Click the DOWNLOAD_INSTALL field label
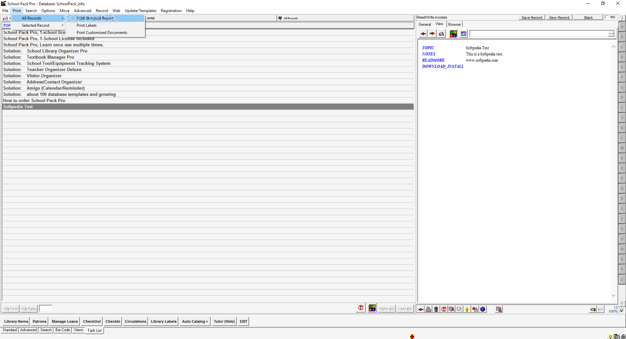The height and width of the screenshot is (339, 626). (442, 66)
